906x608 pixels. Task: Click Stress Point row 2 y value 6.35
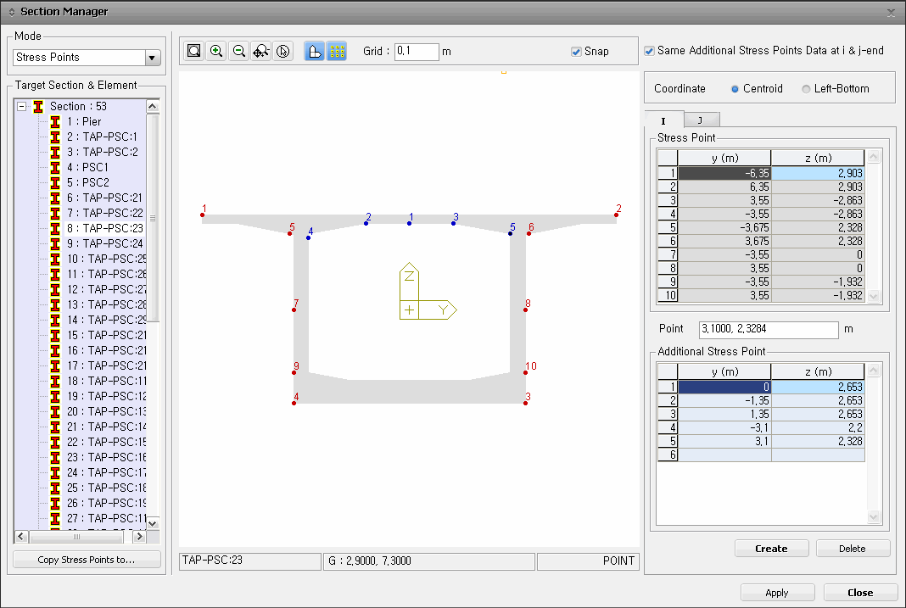click(x=724, y=187)
